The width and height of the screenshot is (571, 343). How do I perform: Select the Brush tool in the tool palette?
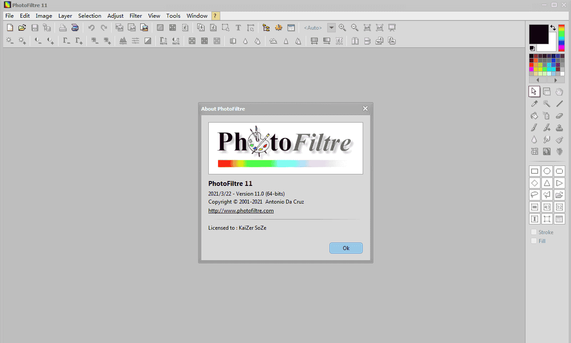pos(534,127)
